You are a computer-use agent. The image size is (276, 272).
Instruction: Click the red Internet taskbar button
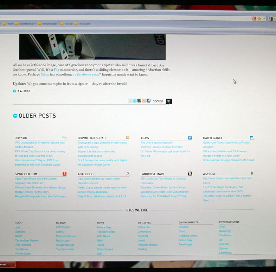(8, 264)
